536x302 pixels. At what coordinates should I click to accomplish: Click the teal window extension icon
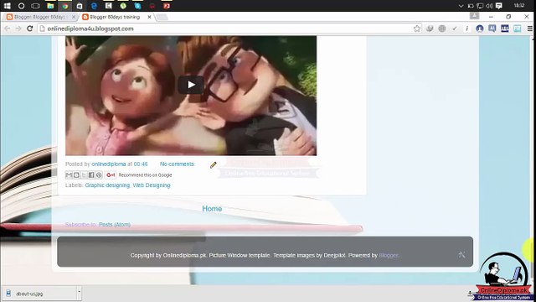518,29
